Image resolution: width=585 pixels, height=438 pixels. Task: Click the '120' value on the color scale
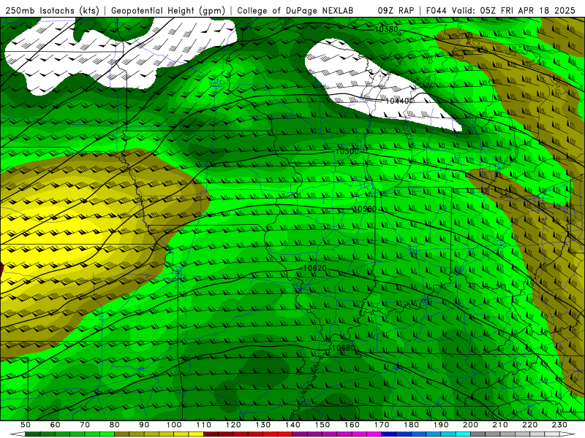233,425
